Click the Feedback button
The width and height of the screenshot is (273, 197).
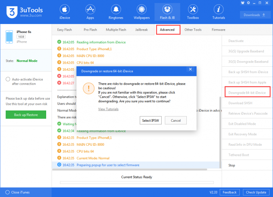pos(229,192)
